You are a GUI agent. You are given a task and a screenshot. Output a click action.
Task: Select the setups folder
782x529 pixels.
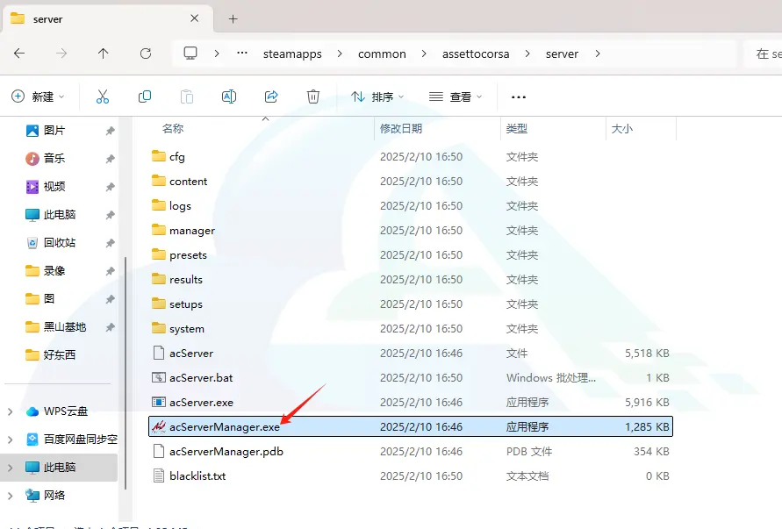point(411,304)
